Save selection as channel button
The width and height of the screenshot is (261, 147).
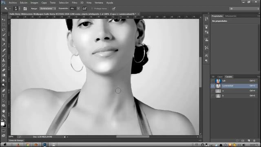pos(243,140)
